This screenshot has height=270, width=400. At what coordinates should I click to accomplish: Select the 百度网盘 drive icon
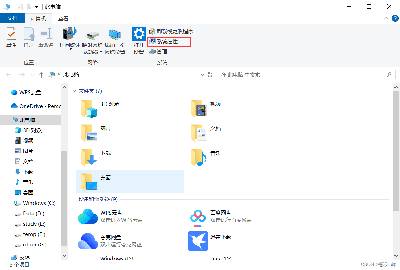[x=198, y=216]
